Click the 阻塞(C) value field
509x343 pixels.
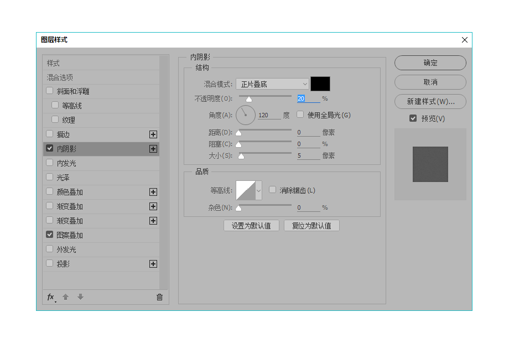[308, 144]
